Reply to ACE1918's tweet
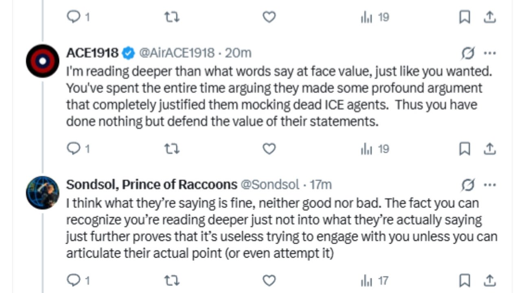Viewport: 521px width, 293px height. pos(73,149)
